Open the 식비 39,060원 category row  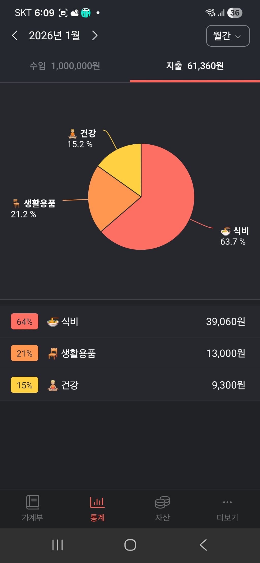tap(130, 321)
